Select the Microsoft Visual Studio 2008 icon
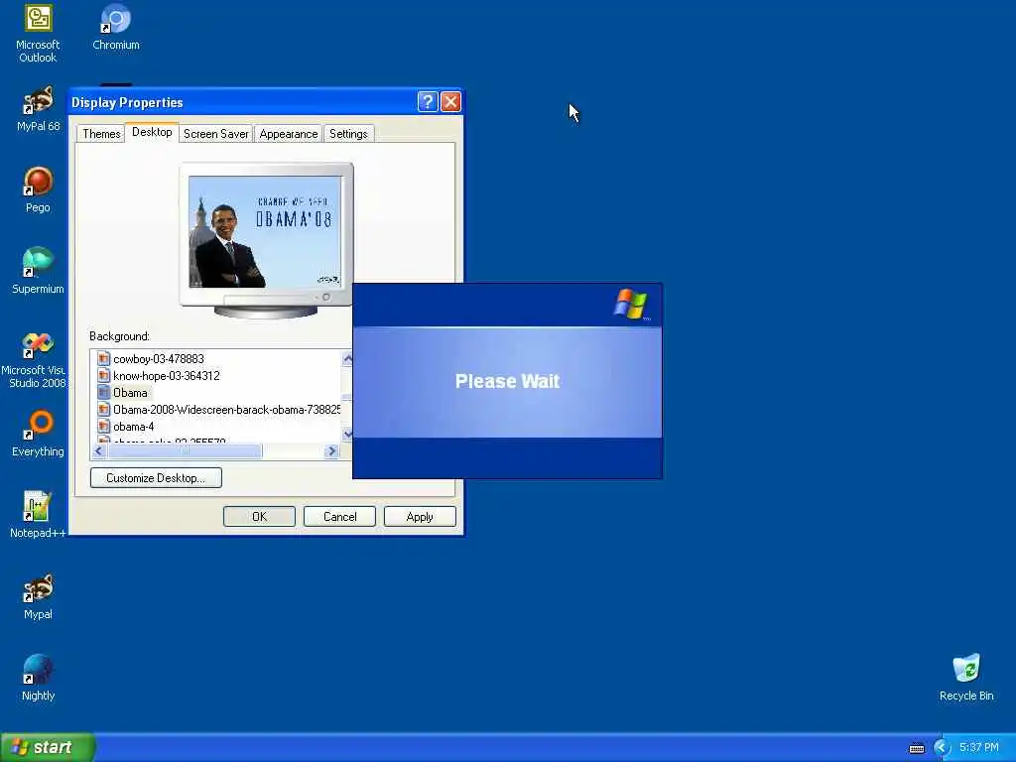This screenshot has height=762, width=1016. [35, 360]
